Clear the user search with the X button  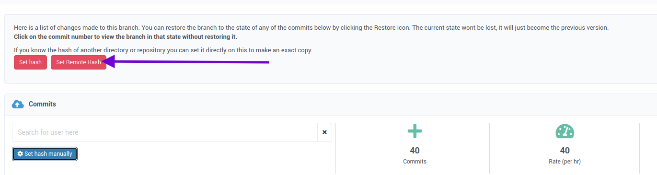pos(324,132)
